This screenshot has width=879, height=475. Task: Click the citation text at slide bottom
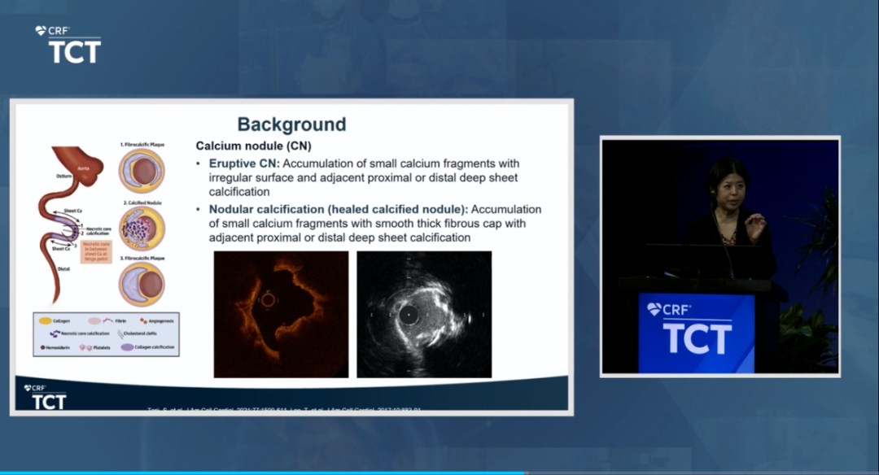(291, 408)
